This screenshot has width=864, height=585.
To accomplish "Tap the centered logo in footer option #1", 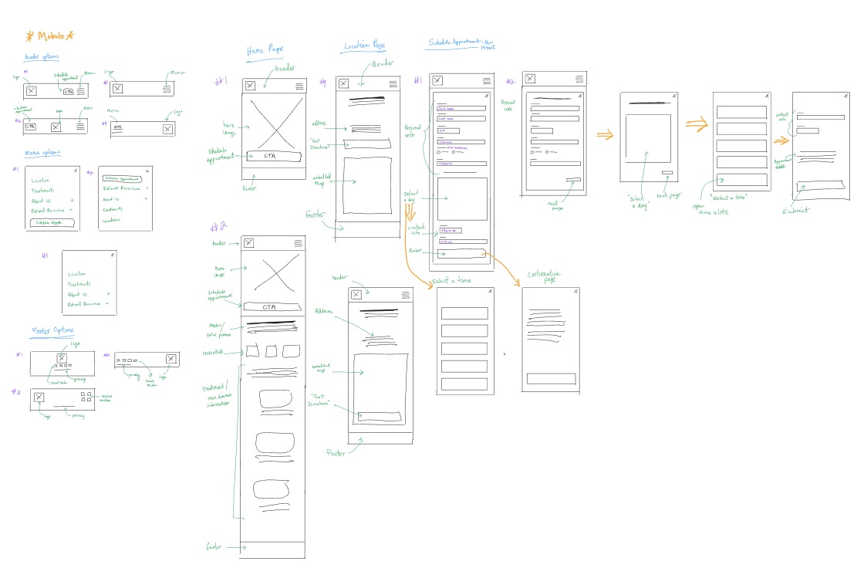I will click(x=62, y=358).
